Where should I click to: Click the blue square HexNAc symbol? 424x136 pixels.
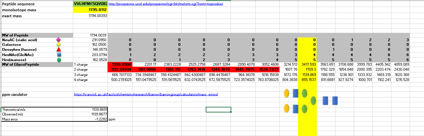point(59,54)
